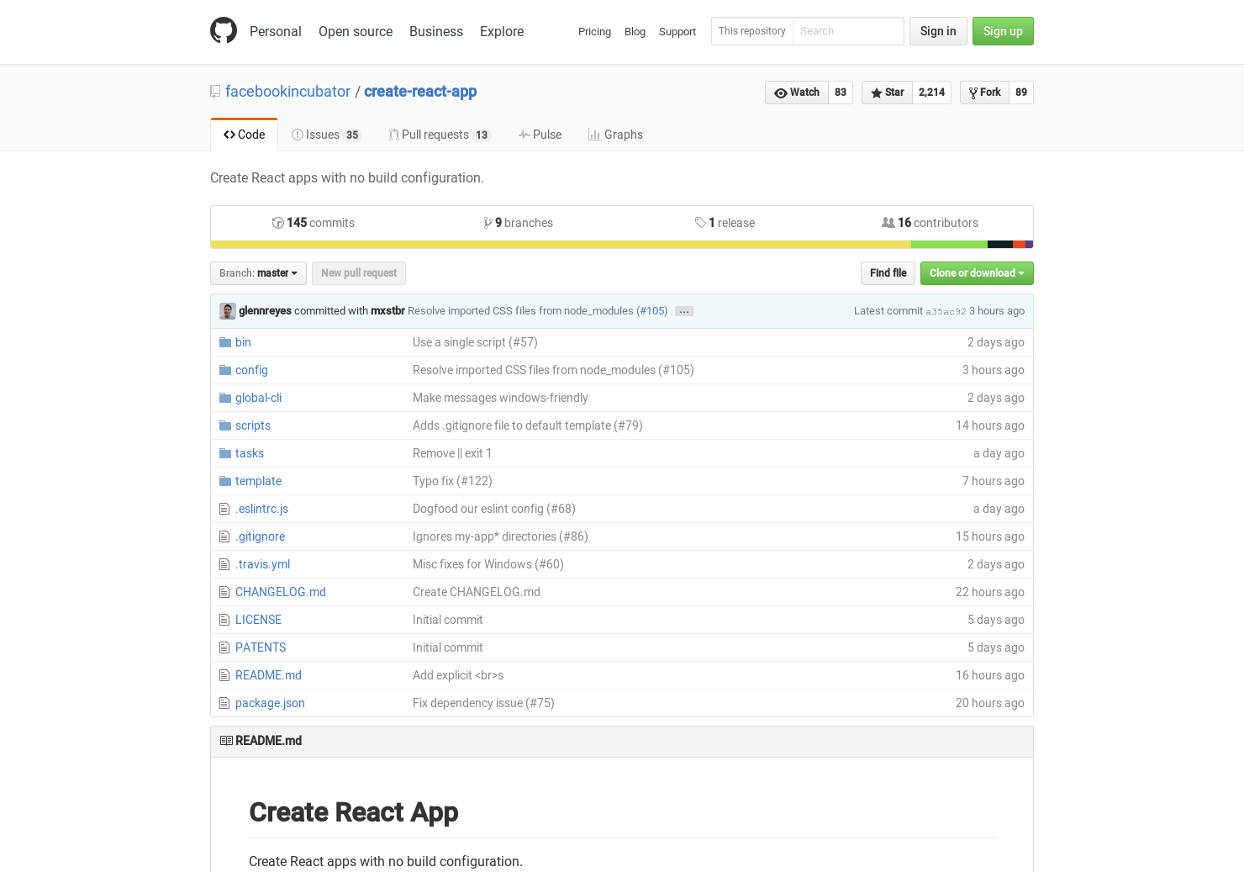Click the branch icon next to 9 branches
This screenshot has height=872, width=1244.
489,222
